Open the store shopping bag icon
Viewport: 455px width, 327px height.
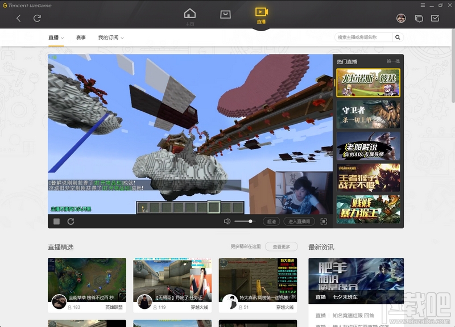(225, 15)
